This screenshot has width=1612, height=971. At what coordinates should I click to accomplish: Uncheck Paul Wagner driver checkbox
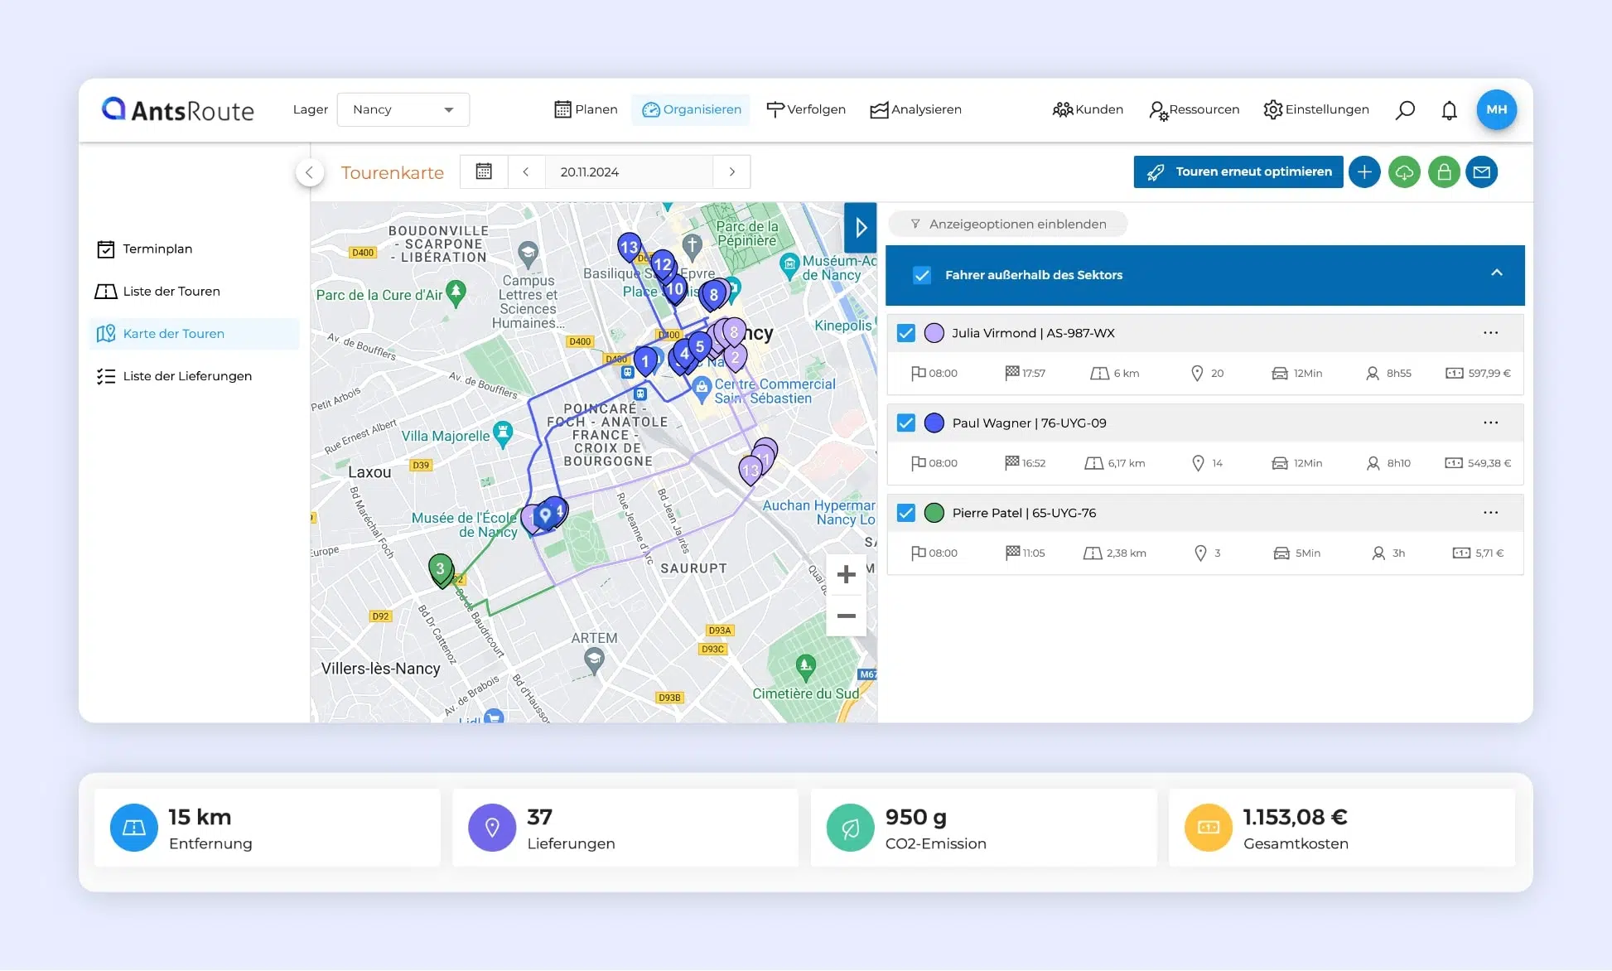click(x=906, y=423)
